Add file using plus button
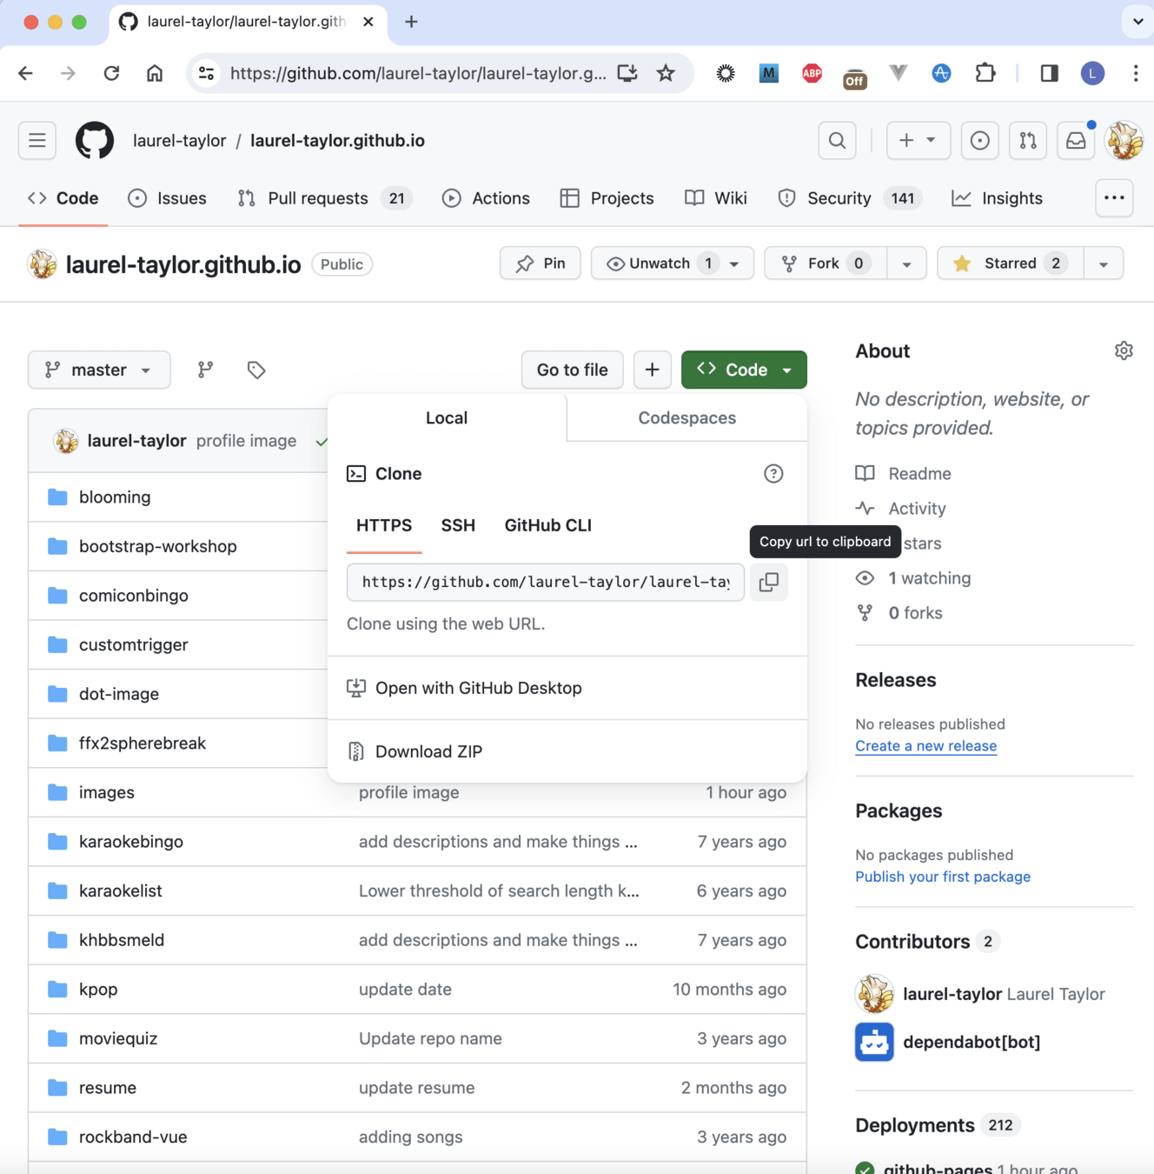This screenshot has width=1154, height=1174. click(652, 370)
